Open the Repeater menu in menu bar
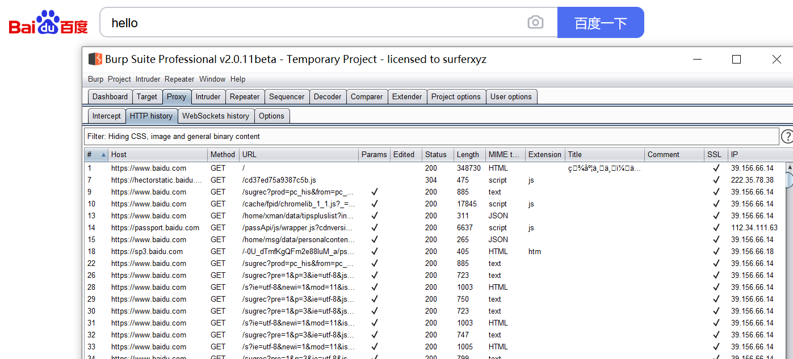Viewport: 793px width, 359px height. [x=179, y=79]
